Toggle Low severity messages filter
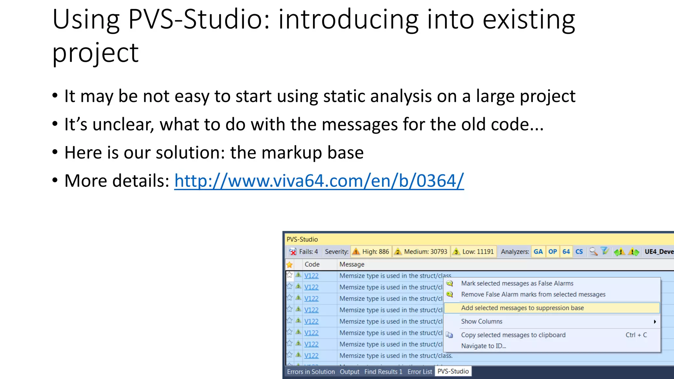Image resolution: width=674 pixels, height=379 pixels. 474,252
